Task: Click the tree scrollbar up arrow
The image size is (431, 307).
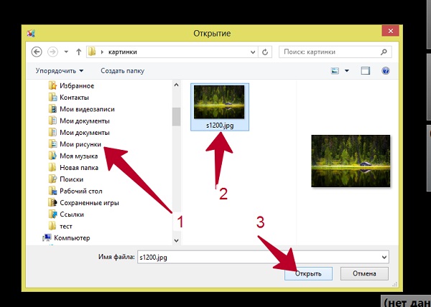Action: tap(177, 85)
